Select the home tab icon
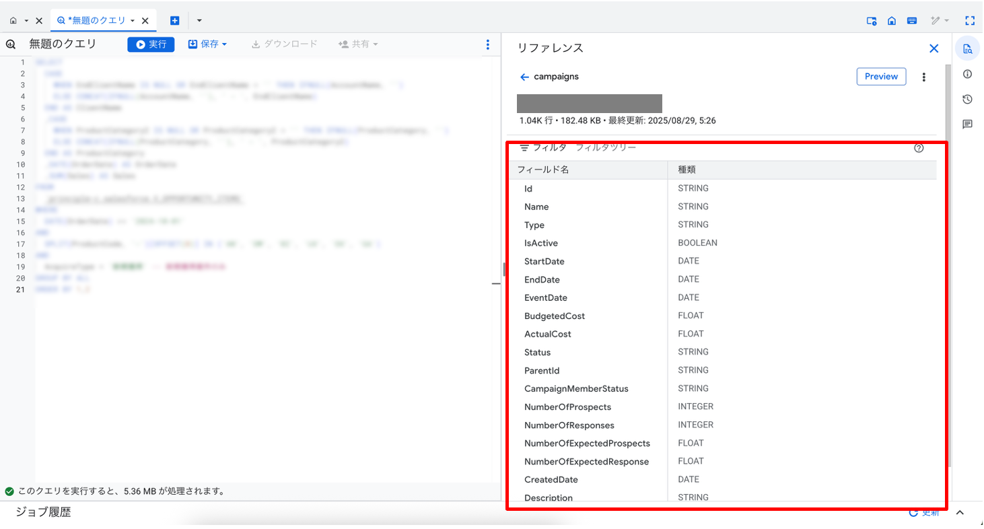Image resolution: width=984 pixels, height=529 pixels. coord(13,21)
